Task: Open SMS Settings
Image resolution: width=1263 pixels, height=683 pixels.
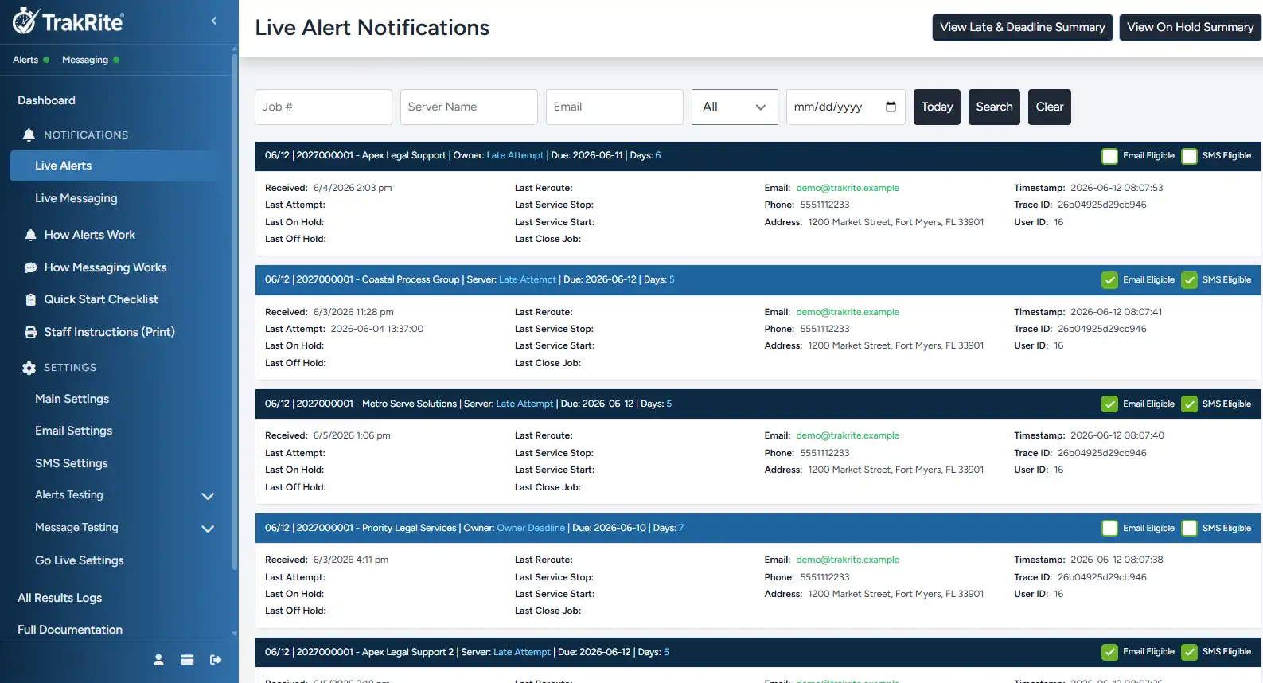Action: tap(71, 463)
